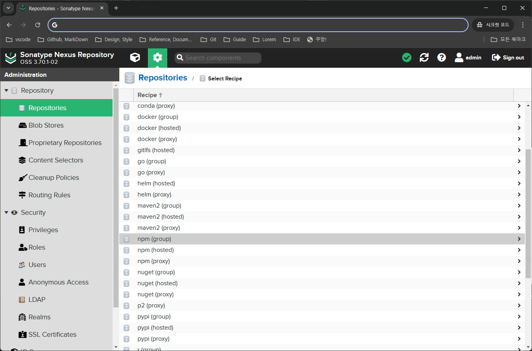Select the Administration gear icon
Screen dimensions: 532x351
157,58
